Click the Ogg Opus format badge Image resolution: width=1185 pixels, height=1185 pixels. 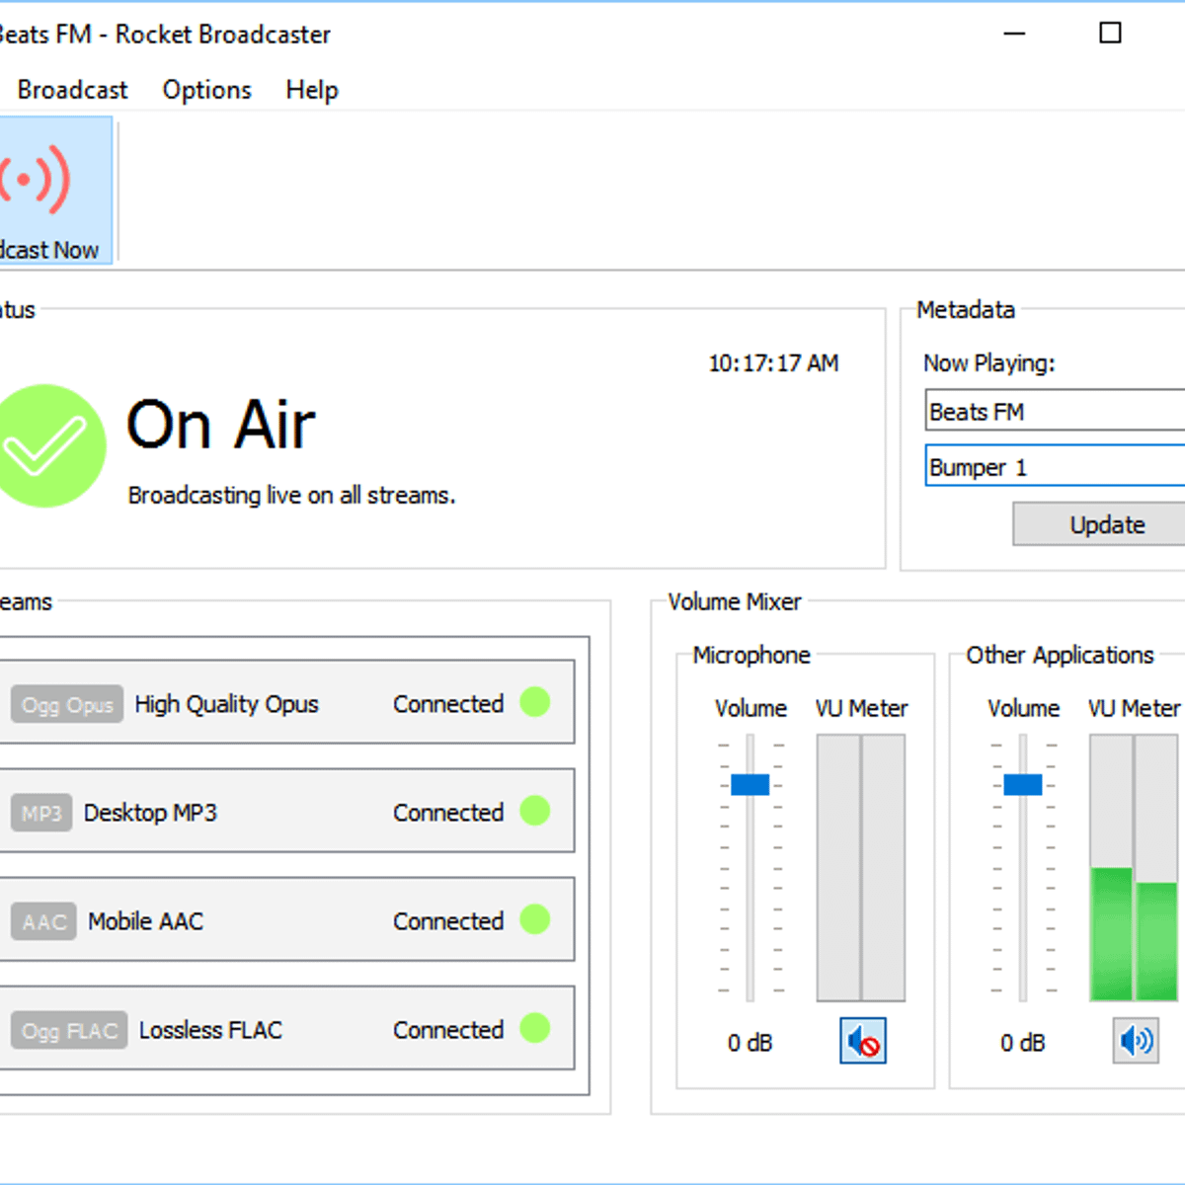pos(67,704)
